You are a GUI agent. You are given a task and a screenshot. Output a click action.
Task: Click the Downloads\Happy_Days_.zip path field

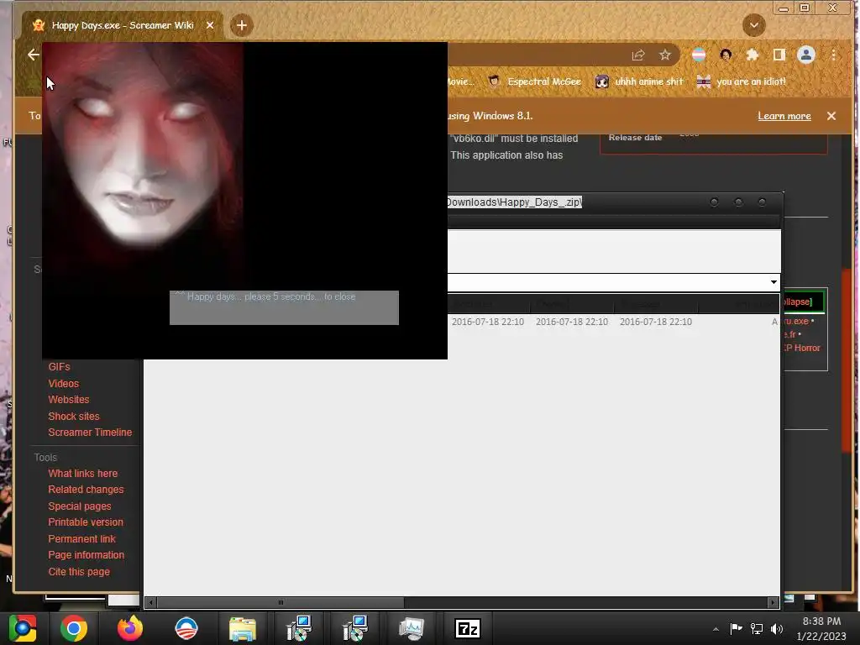pyautogui.click(x=514, y=202)
